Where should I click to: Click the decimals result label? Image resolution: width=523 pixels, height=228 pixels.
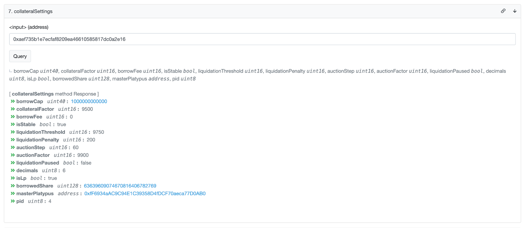pyautogui.click(x=27, y=171)
